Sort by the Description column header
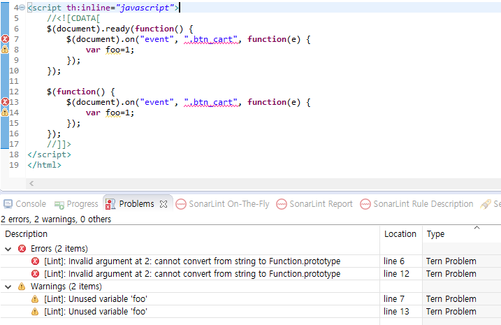 coord(190,234)
